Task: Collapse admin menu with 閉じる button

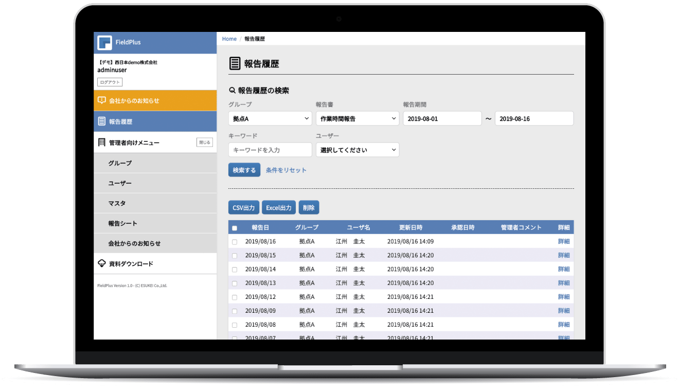Action: click(x=204, y=143)
